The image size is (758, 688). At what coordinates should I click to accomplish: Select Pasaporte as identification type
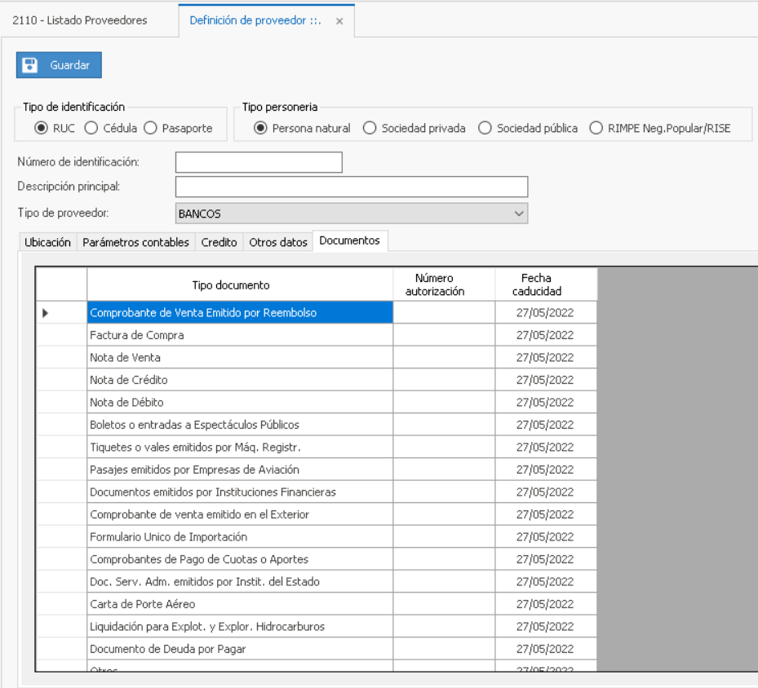150,128
